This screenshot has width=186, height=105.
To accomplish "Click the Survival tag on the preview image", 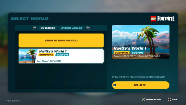I will click(121, 53).
